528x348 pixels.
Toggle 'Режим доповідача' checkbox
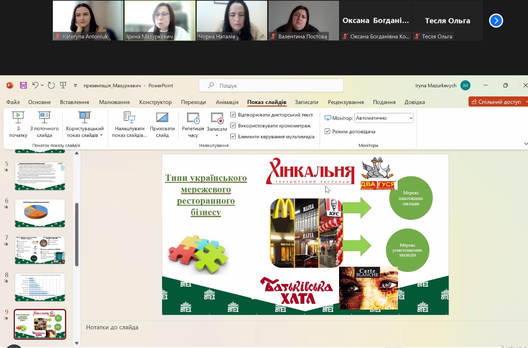click(x=327, y=131)
